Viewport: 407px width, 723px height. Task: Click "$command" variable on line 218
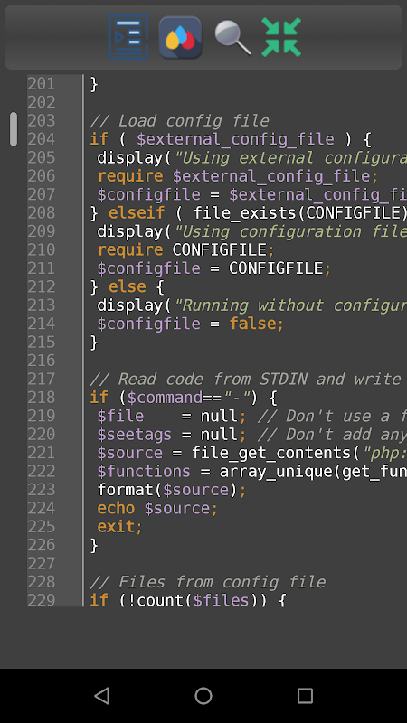point(165,398)
